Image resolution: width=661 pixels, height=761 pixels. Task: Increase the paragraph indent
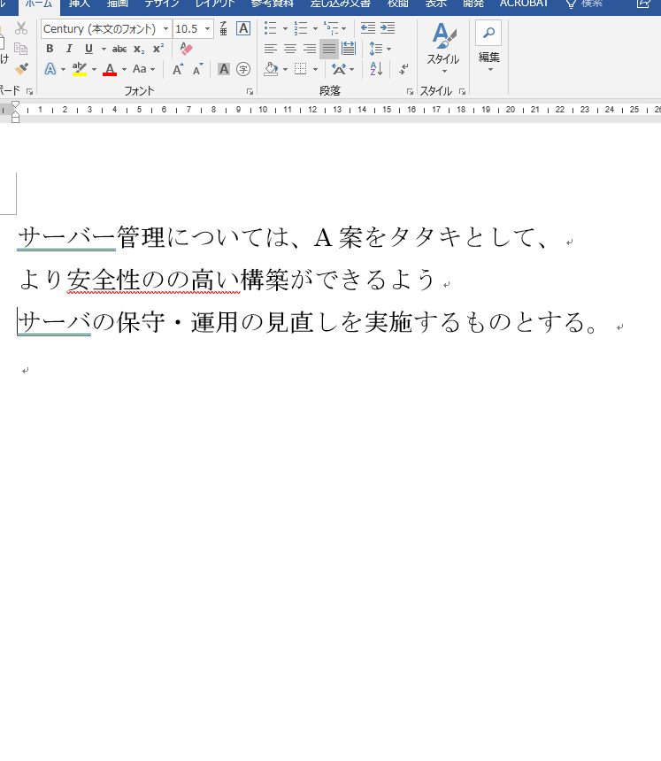(x=388, y=28)
